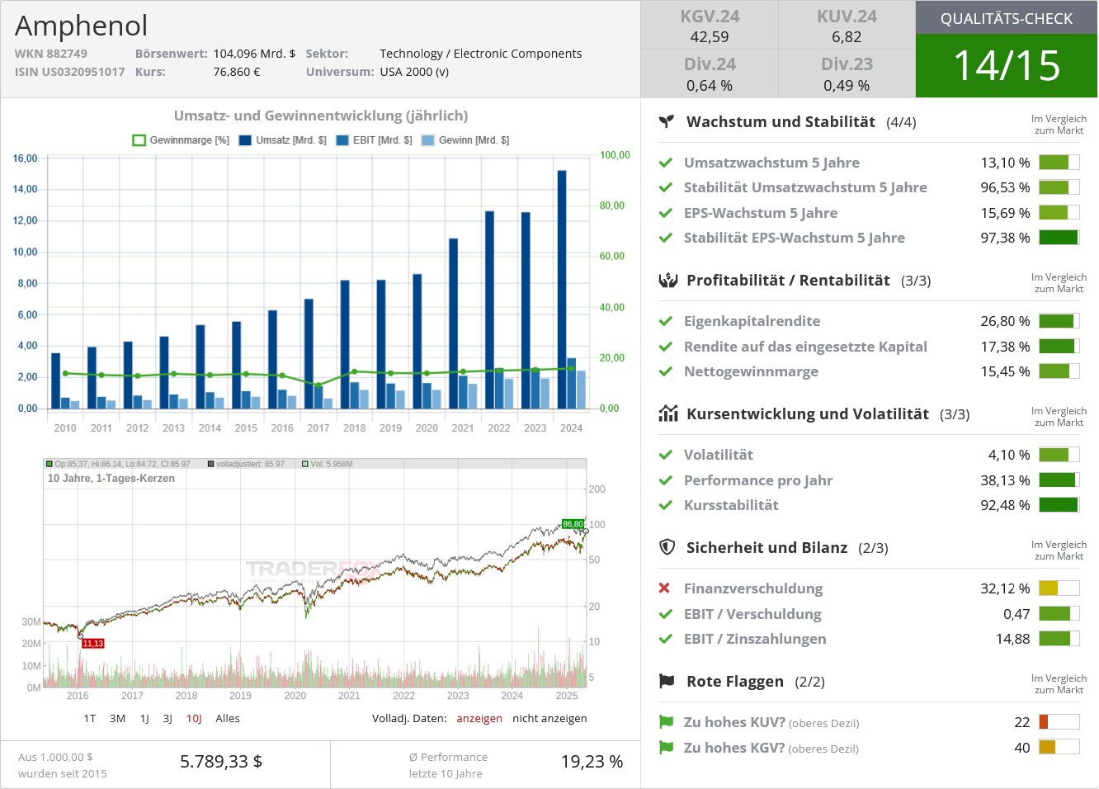Click the EBIT / Zinszahlungen value 14,88
This screenshot has width=1099, height=789.
tap(1012, 639)
